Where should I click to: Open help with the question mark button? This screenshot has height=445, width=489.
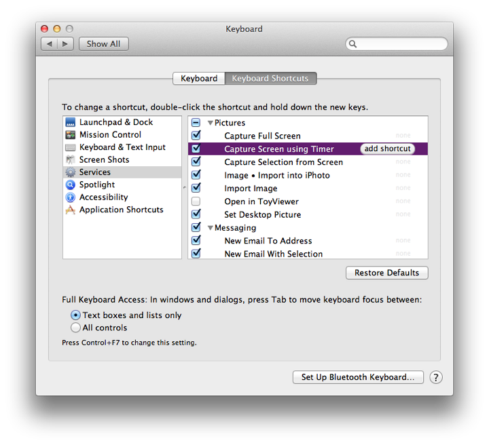pos(435,377)
